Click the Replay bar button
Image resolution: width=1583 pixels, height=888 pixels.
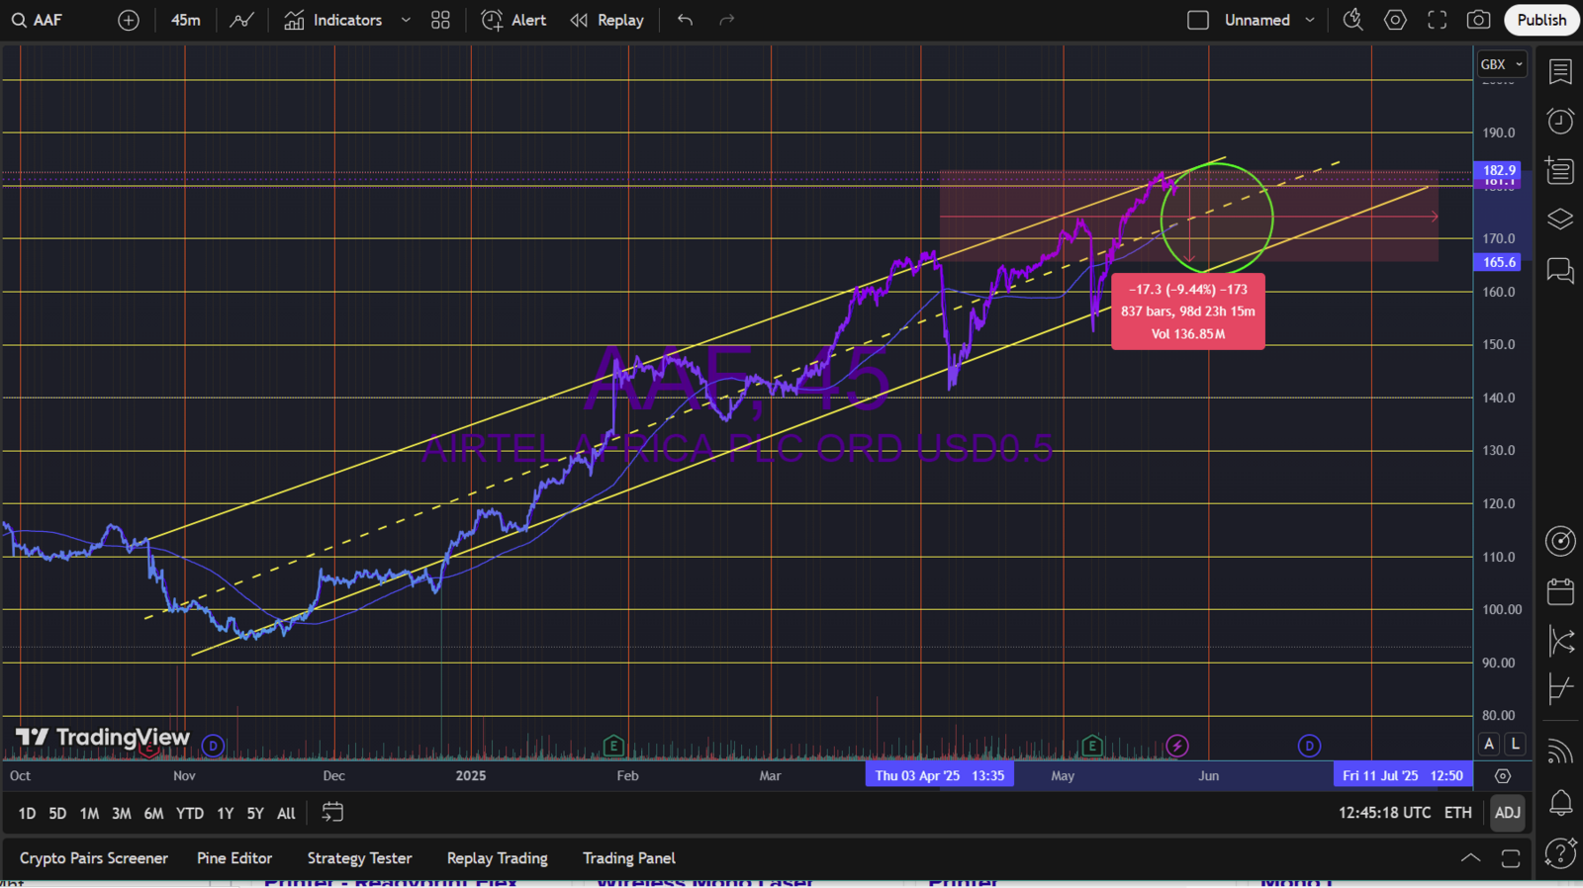click(x=606, y=20)
